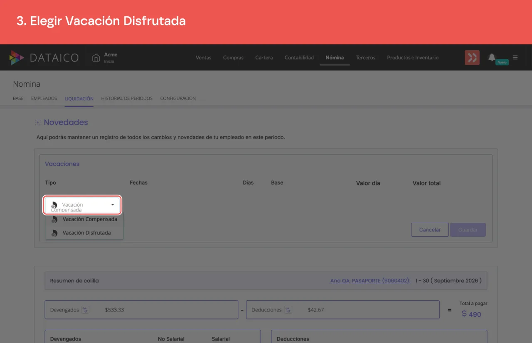Click the Resumen de colilla heading

pyautogui.click(x=74, y=281)
